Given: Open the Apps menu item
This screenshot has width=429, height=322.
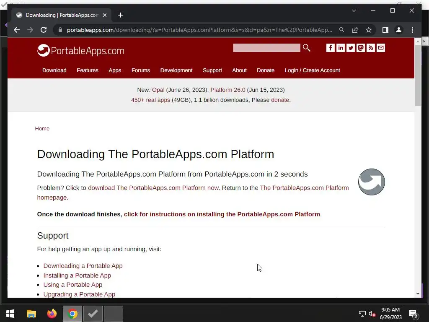Looking at the screenshot, I should click(115, 70).
